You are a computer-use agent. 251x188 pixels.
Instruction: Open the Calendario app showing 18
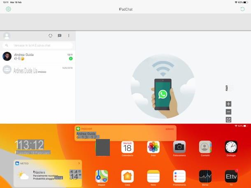(128, 147)
